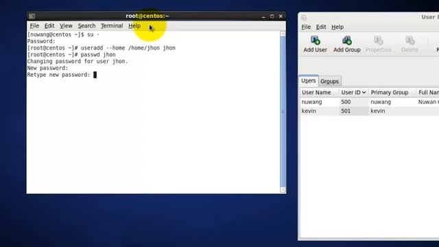Click the Add Group icon in User Manager

pyautogui.click(x=347, y=40)
